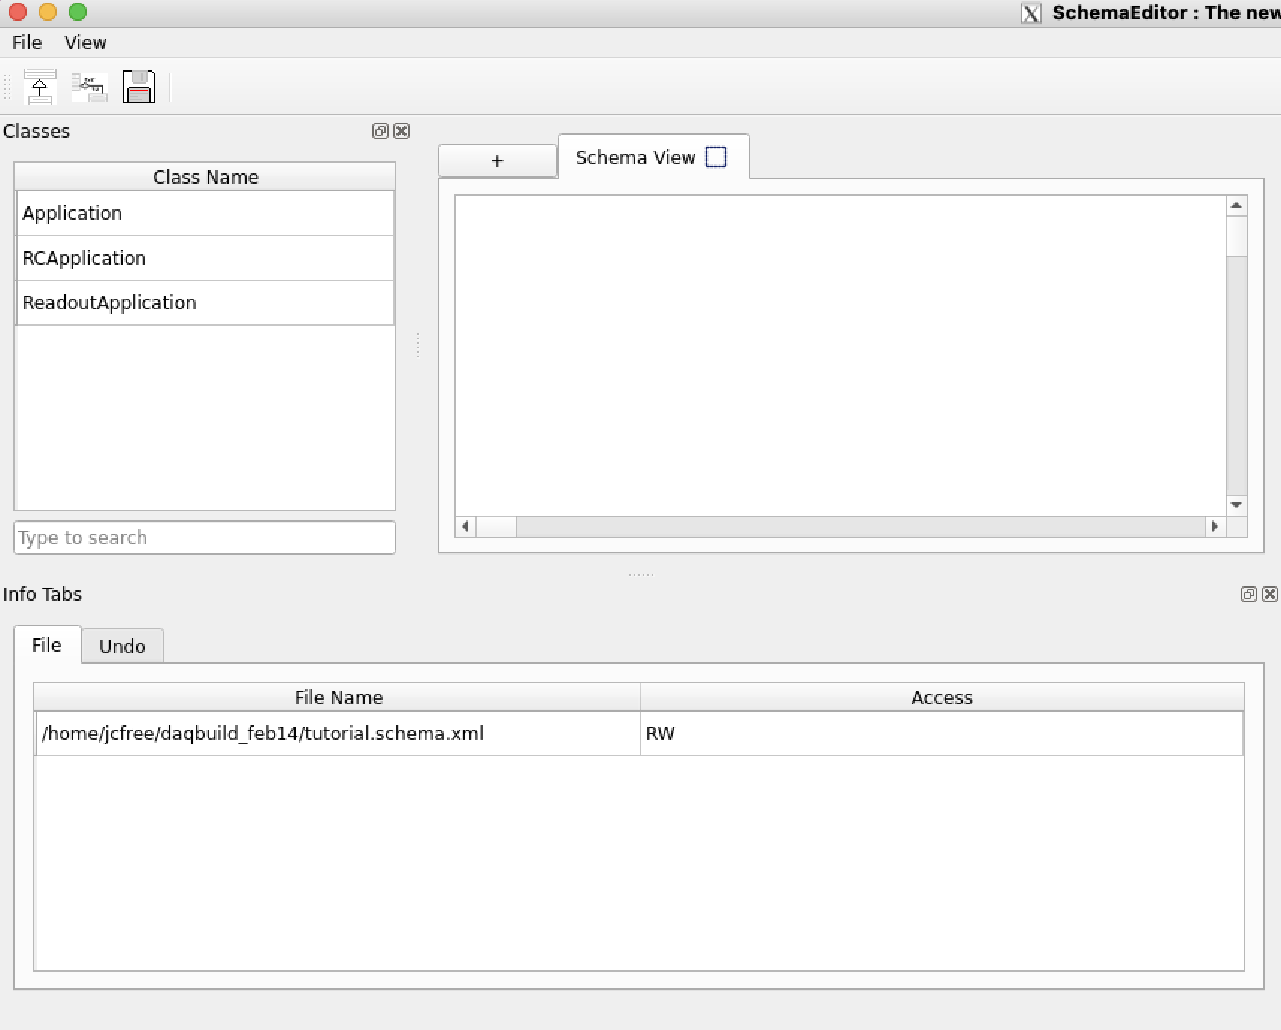
Task: Select the RCApplication class row
Action: coord(205,258)
